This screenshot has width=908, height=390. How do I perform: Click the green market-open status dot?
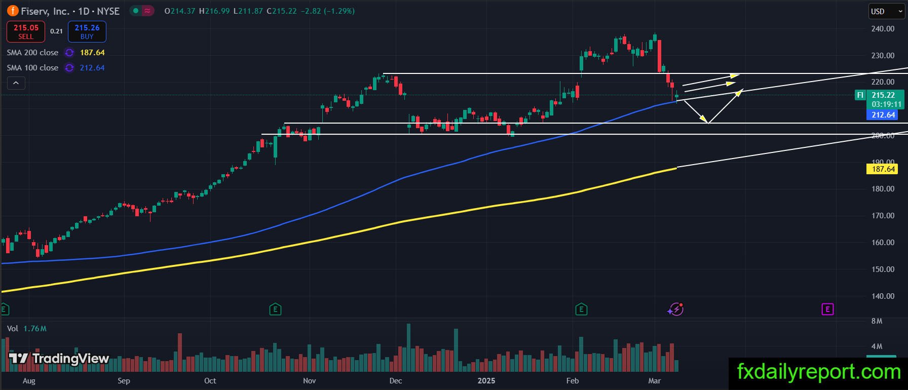(136, 11)
